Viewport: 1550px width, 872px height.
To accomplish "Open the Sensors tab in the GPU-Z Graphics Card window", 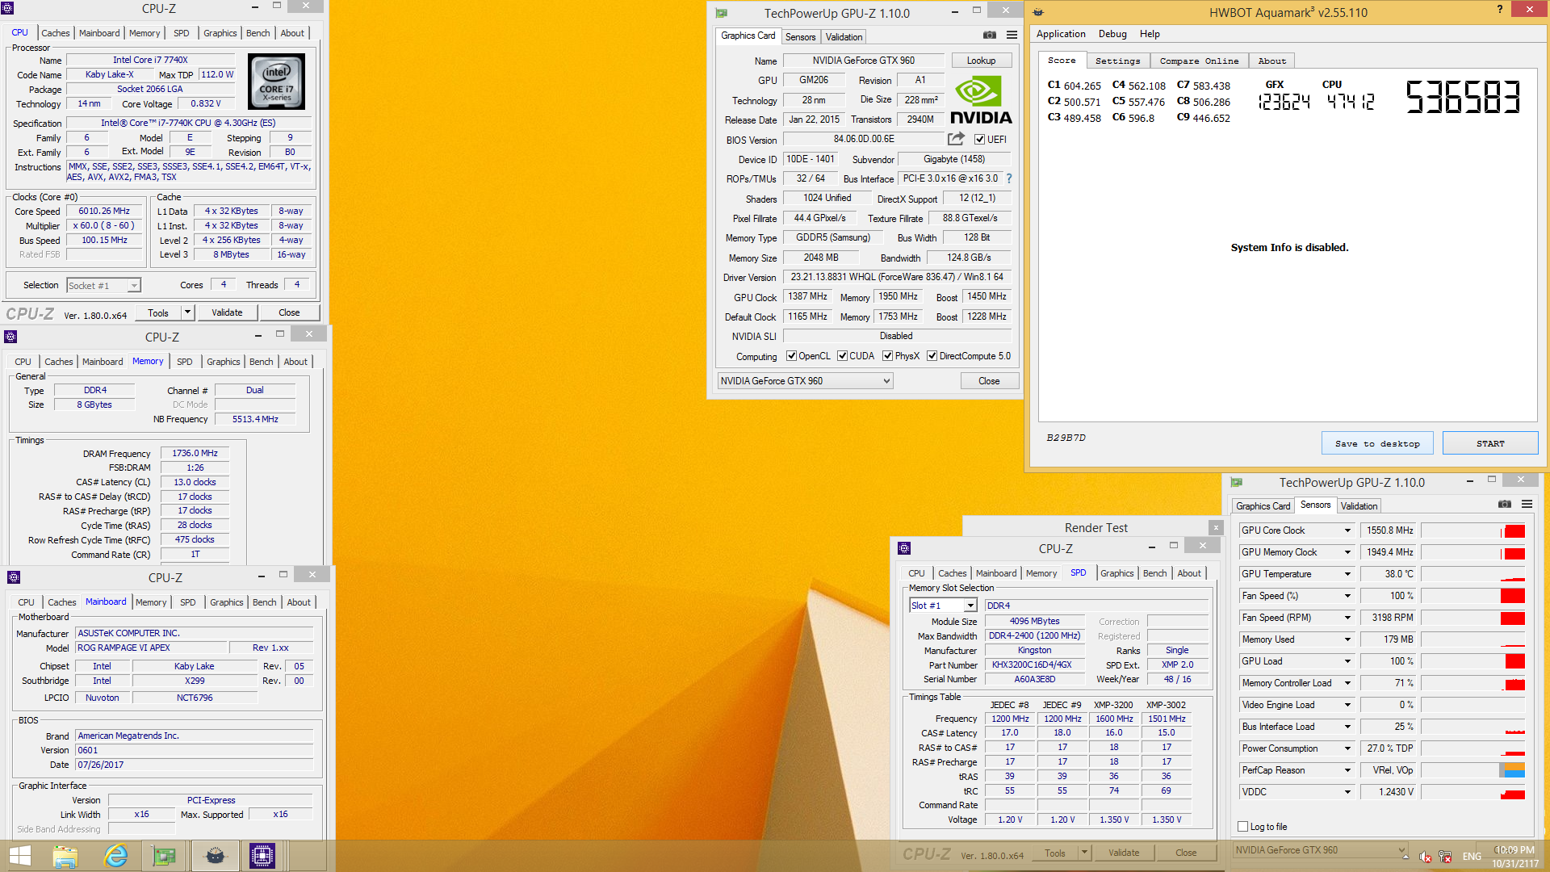I will (800, 37).
